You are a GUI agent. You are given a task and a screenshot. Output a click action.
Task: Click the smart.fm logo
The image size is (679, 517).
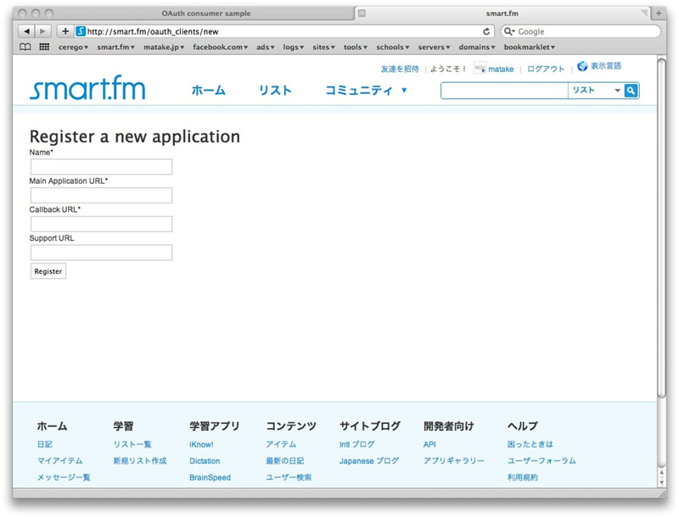click(87, 88)
